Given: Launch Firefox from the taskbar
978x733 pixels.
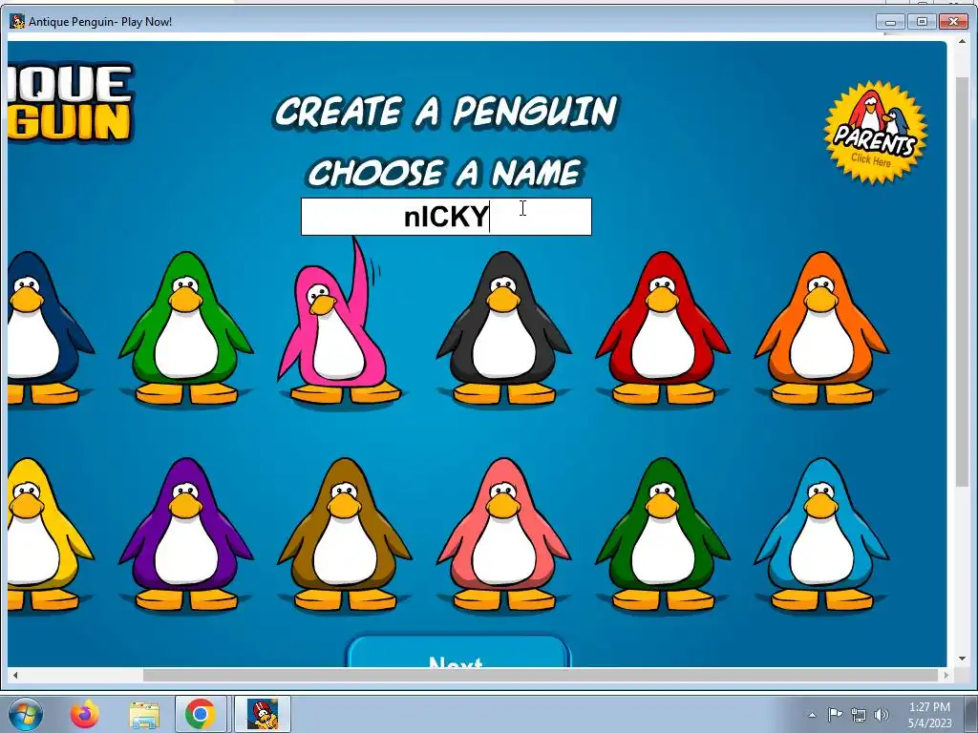Looking at the screenshot, I should [85, 714].
